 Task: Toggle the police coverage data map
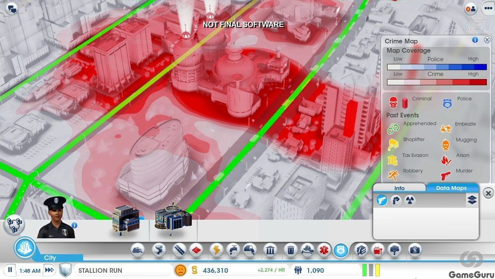(396, 200)
